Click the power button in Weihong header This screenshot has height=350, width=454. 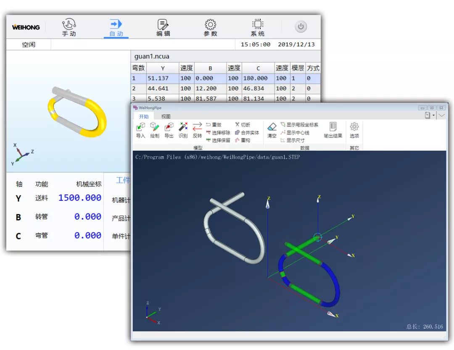coord(301,26)
